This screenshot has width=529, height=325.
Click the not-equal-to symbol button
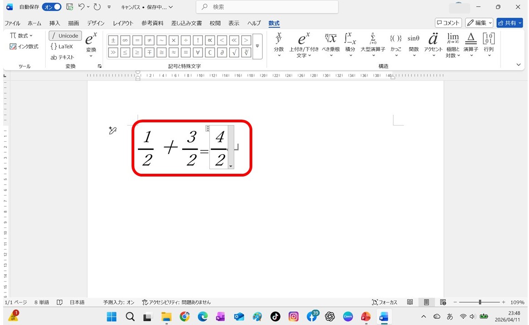[150, 40]
